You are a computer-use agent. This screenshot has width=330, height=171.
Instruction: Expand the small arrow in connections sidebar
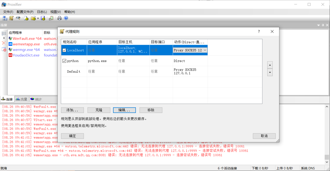click(x=4, y=38)
